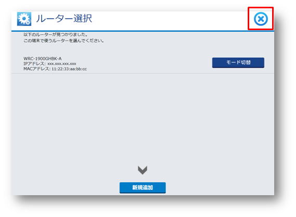The width and height of the screenshot is (296, 217).
Task: Click the 新規追加 button
Action: click(x=142, y=187)
